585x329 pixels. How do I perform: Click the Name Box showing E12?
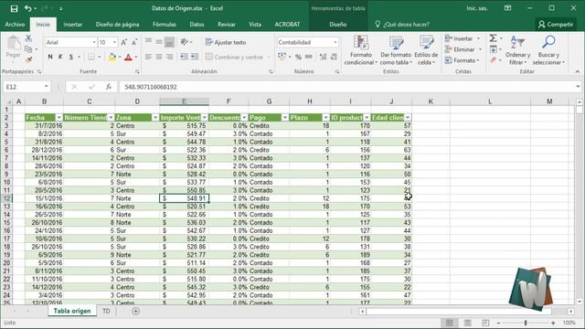point(27,87)
